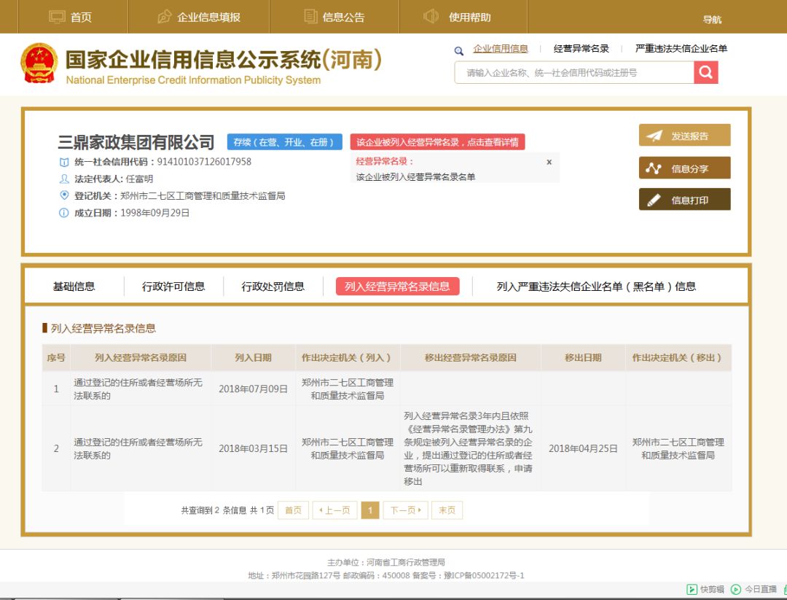Click the 该企业被列入经营异常名录名单 popup text
The width and height of the screenshot is (787, 600).
tap(415, 176)
